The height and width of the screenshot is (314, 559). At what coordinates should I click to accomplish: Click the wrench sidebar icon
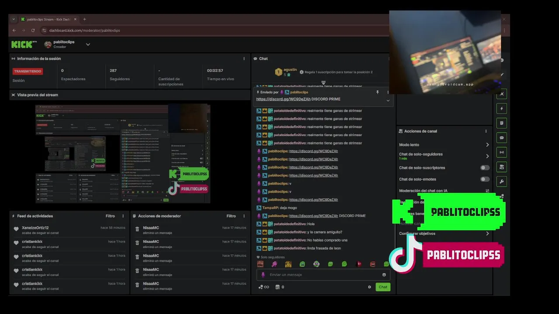[502, 181]
